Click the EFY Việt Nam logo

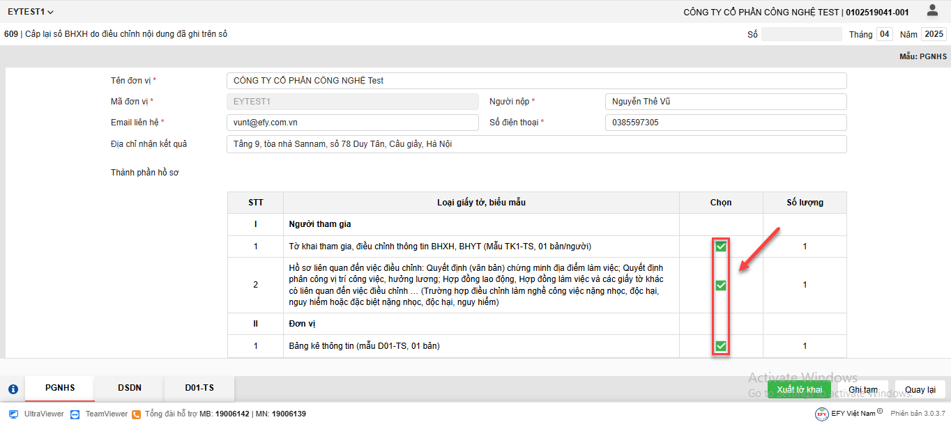coord(822,414)
